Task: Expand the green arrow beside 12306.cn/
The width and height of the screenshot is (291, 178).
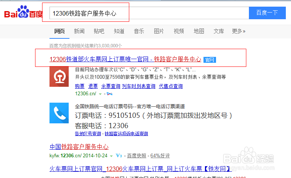Action: 100,94
